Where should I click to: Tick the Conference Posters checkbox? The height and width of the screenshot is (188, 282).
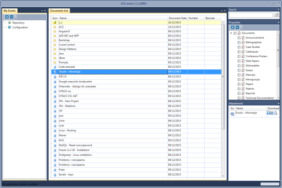click(239, 56)
